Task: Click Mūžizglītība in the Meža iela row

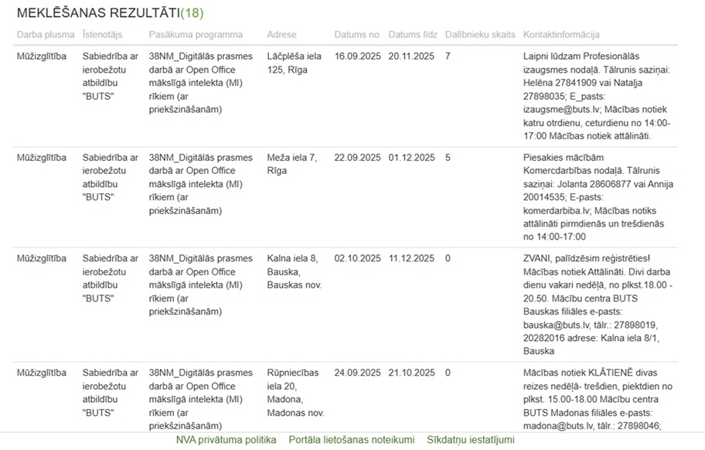Action: tap(42, 157)
